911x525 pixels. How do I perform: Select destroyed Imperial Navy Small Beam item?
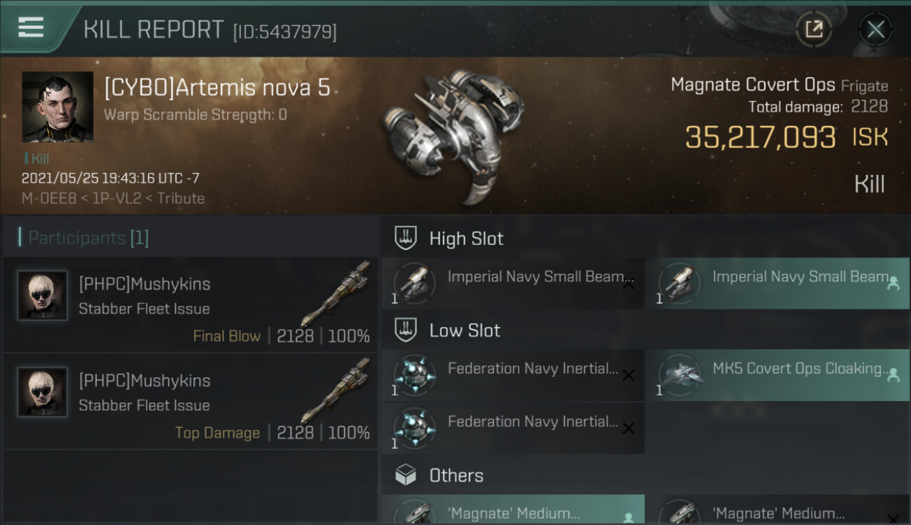pyautogui.click(x=513, y=283)
